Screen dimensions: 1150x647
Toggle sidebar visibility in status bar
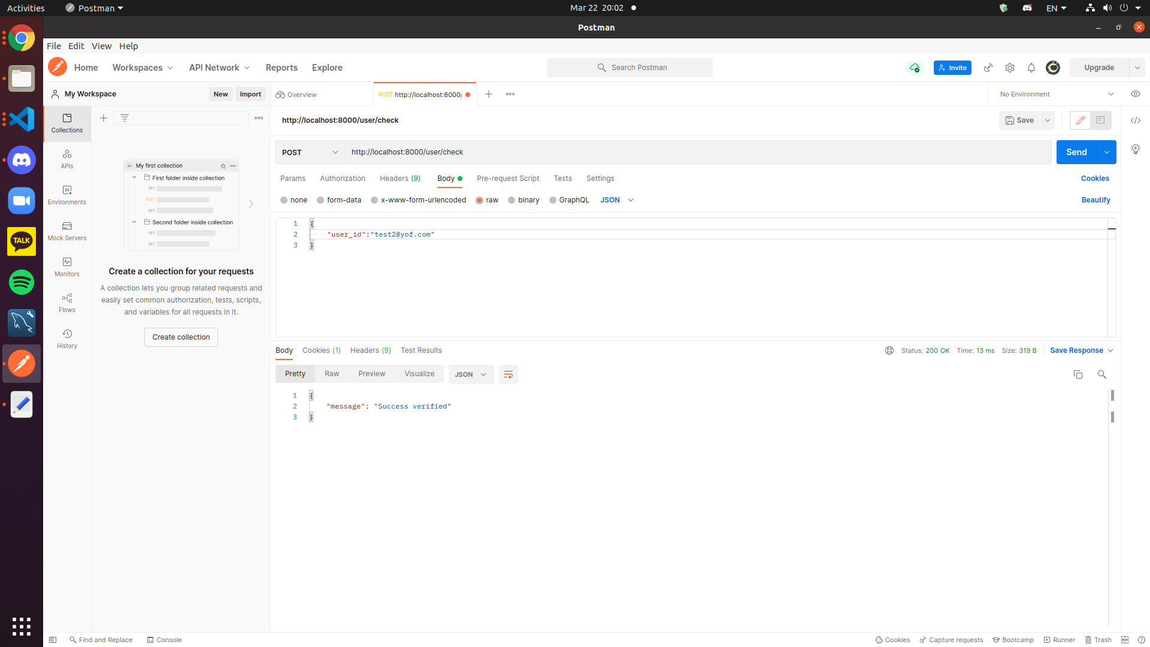click(53, 640)
